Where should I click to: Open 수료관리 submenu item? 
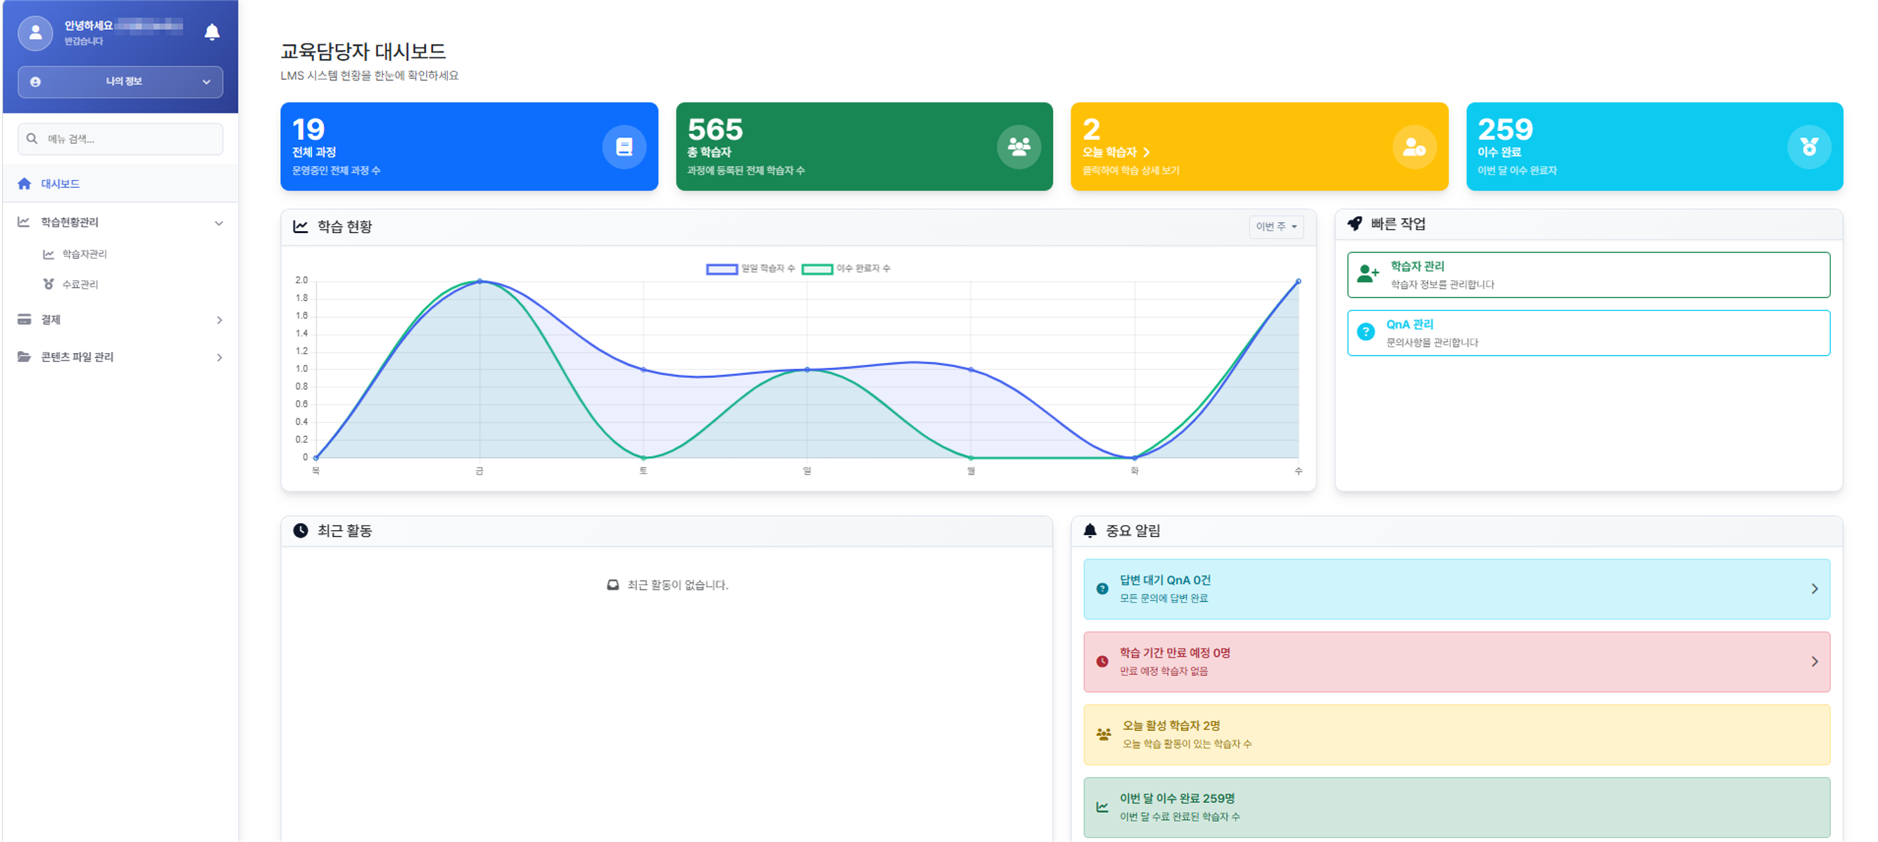(80, 284)
